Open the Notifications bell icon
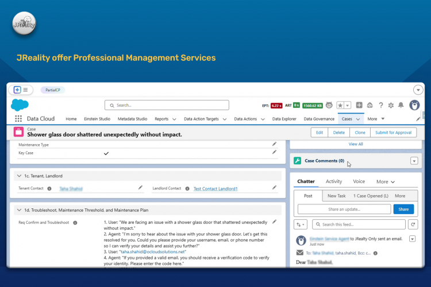The image size is (431, 287). point(401,105)
